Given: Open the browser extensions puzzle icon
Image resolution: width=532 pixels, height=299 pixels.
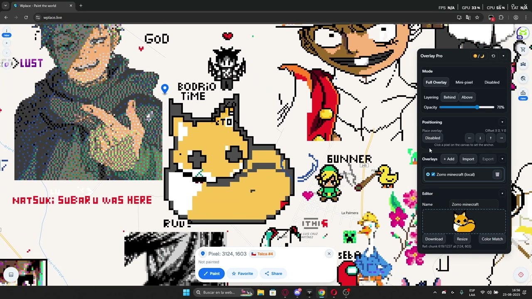Looking at the screenshot, I should [501, 17].
